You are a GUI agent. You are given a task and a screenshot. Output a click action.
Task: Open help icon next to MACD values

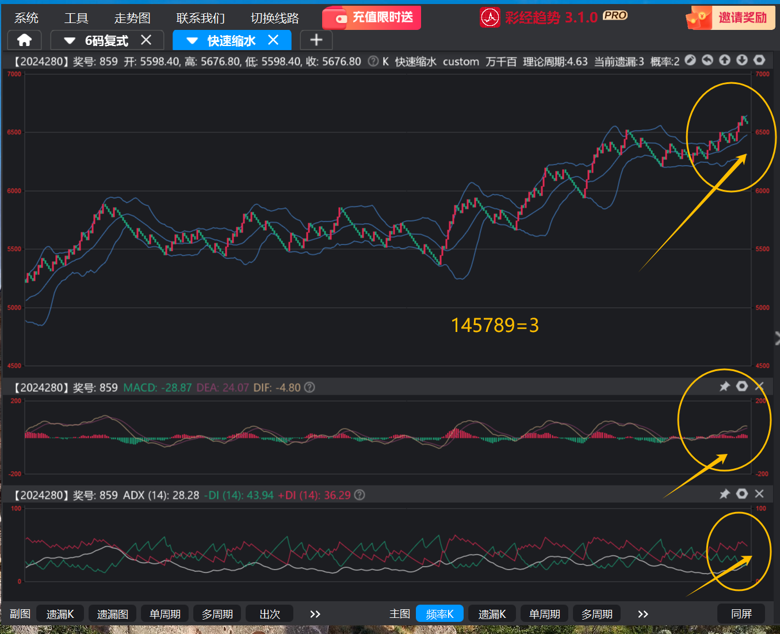pyautogui.click(x=309, y=388)
